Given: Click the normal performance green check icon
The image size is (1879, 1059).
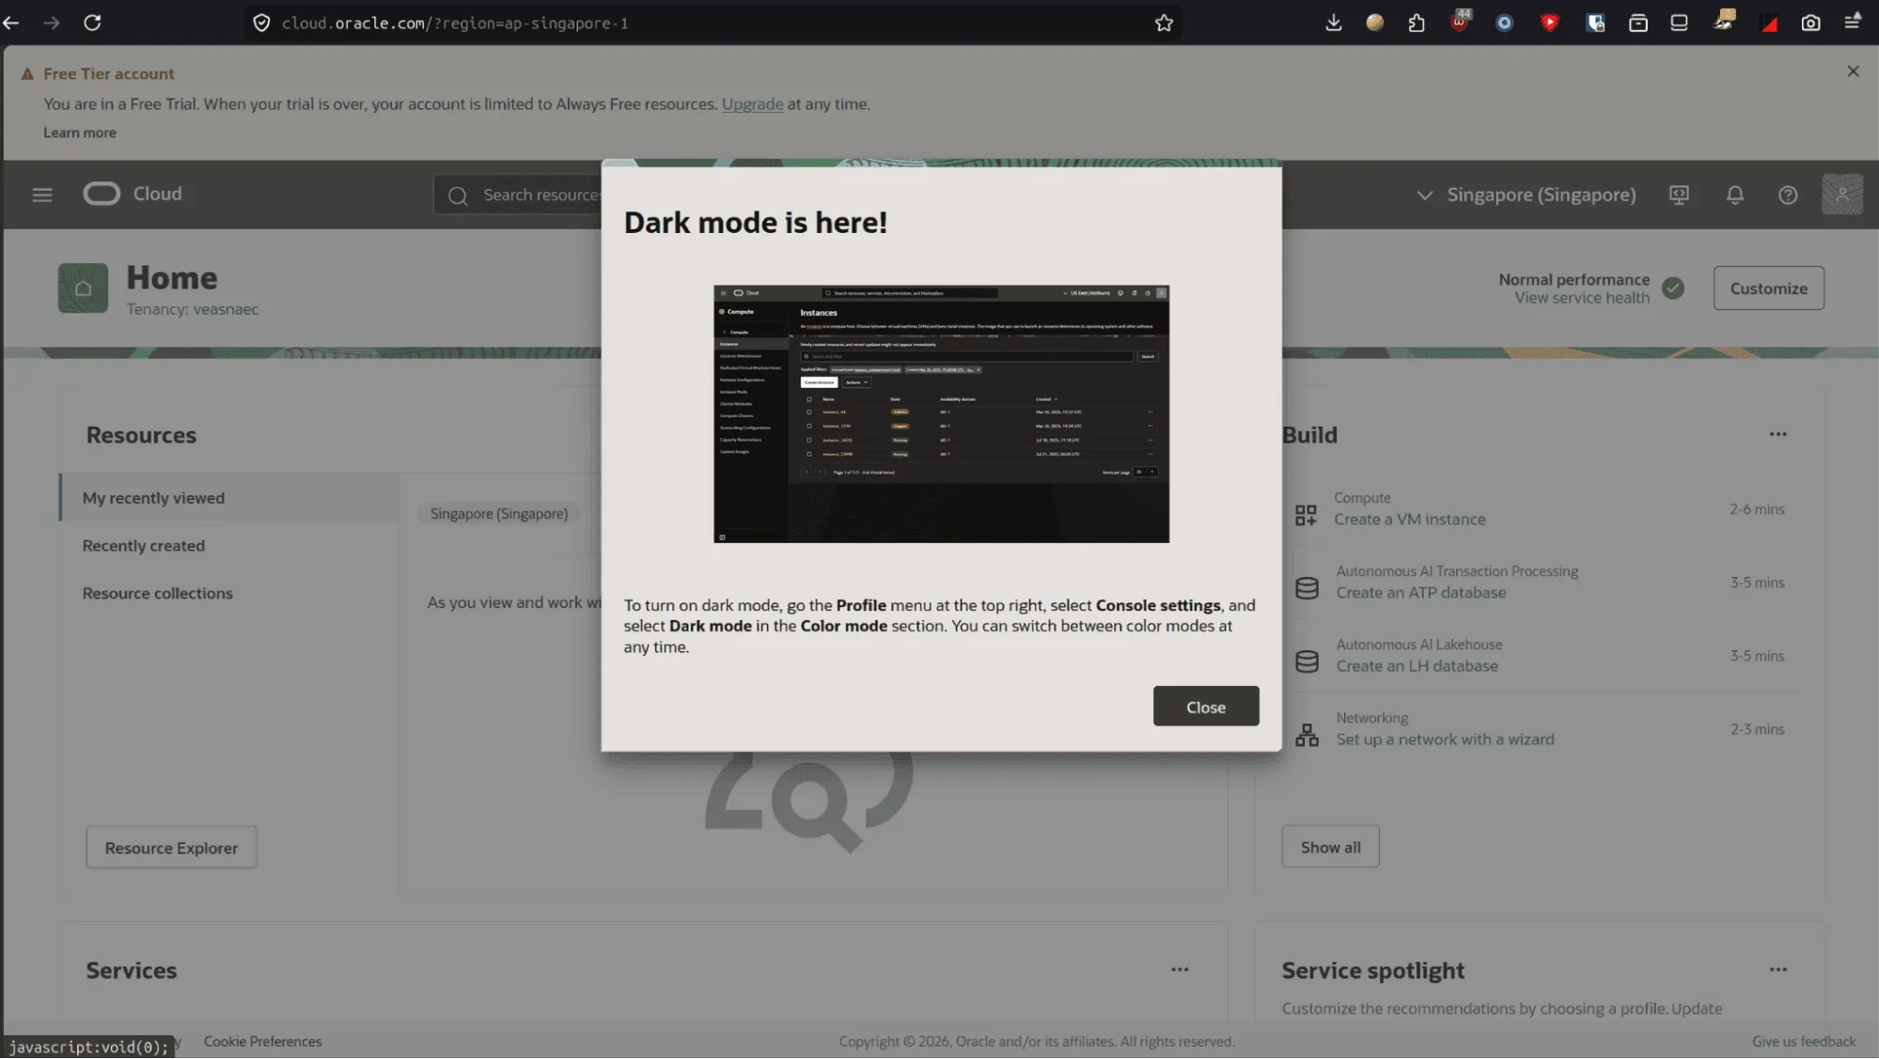Looking at the screenshot, I should pyautogui.click(x=1673, y=288).
